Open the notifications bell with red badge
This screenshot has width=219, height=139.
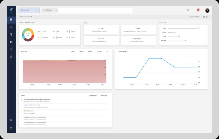click(x=198, y=10)
